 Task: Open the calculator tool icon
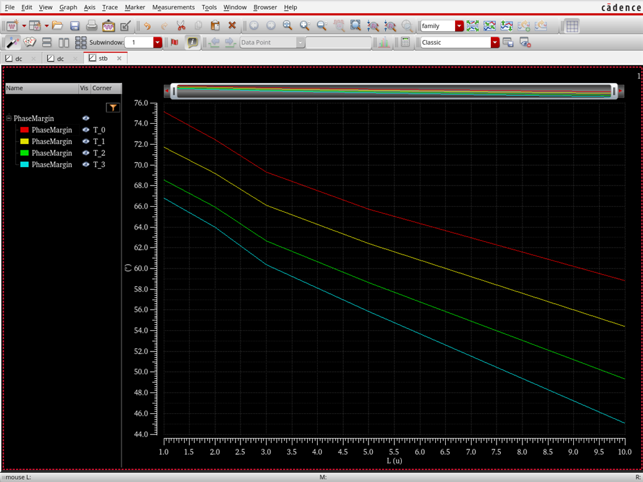pyautogui.click(x=406, y=42)
